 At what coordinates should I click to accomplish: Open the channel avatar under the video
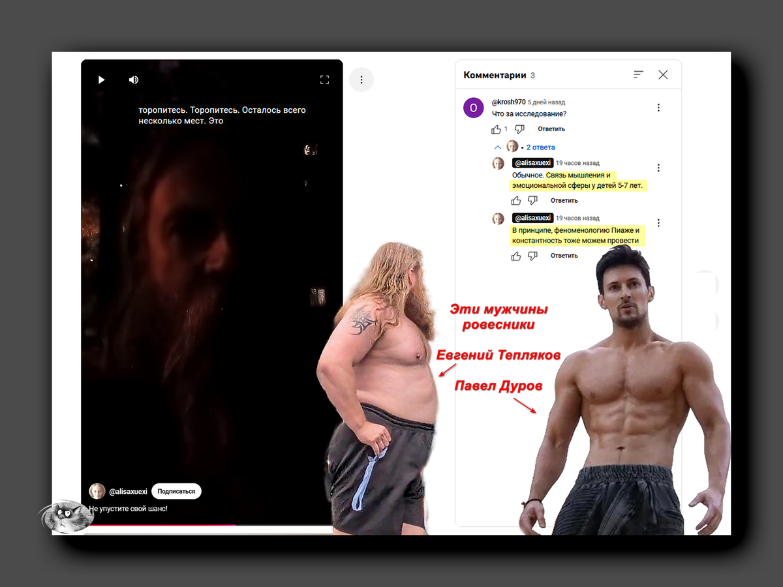tap(97, 491)
